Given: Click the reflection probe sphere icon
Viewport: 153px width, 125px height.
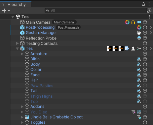Looking at the screenshot, I should pos(139,38).
